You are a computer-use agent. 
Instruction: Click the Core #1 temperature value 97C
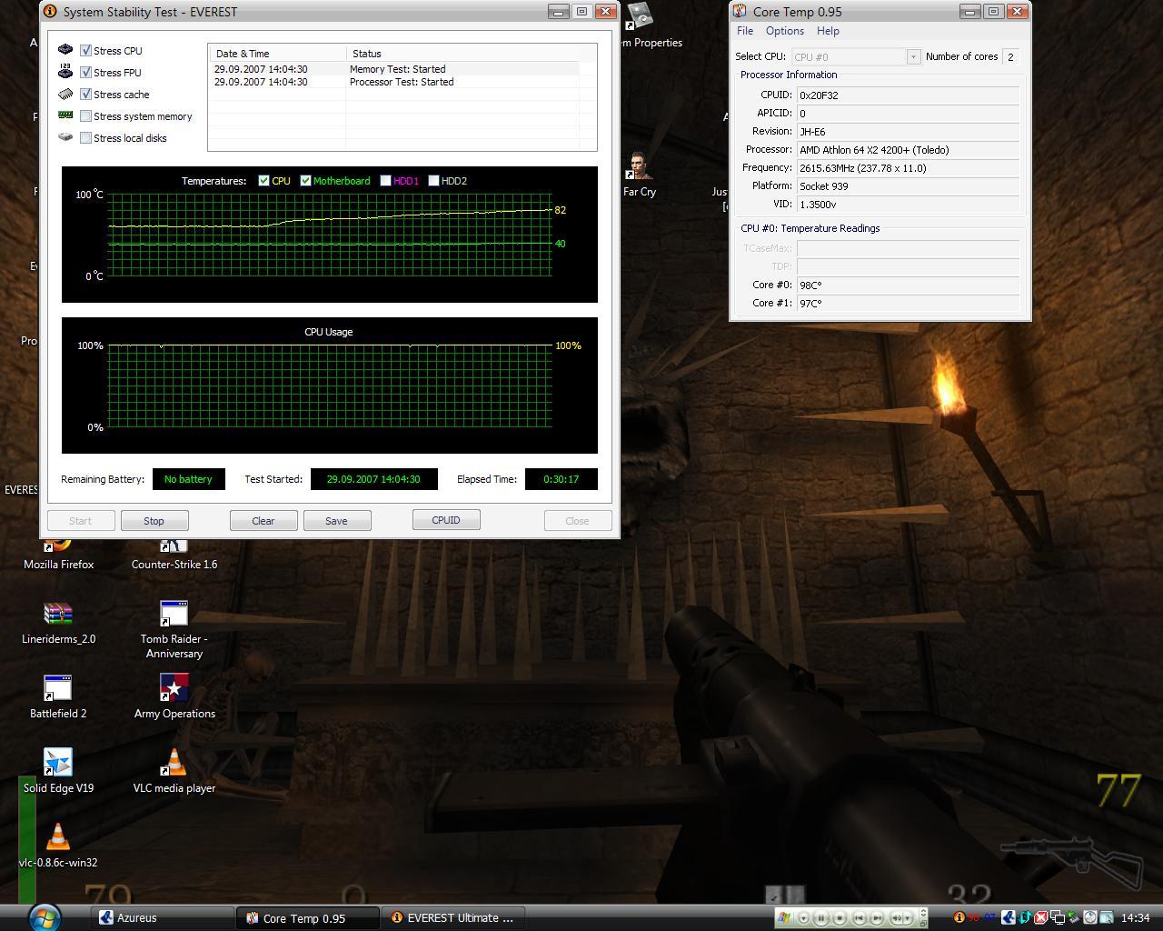click(x=908, y=303)
